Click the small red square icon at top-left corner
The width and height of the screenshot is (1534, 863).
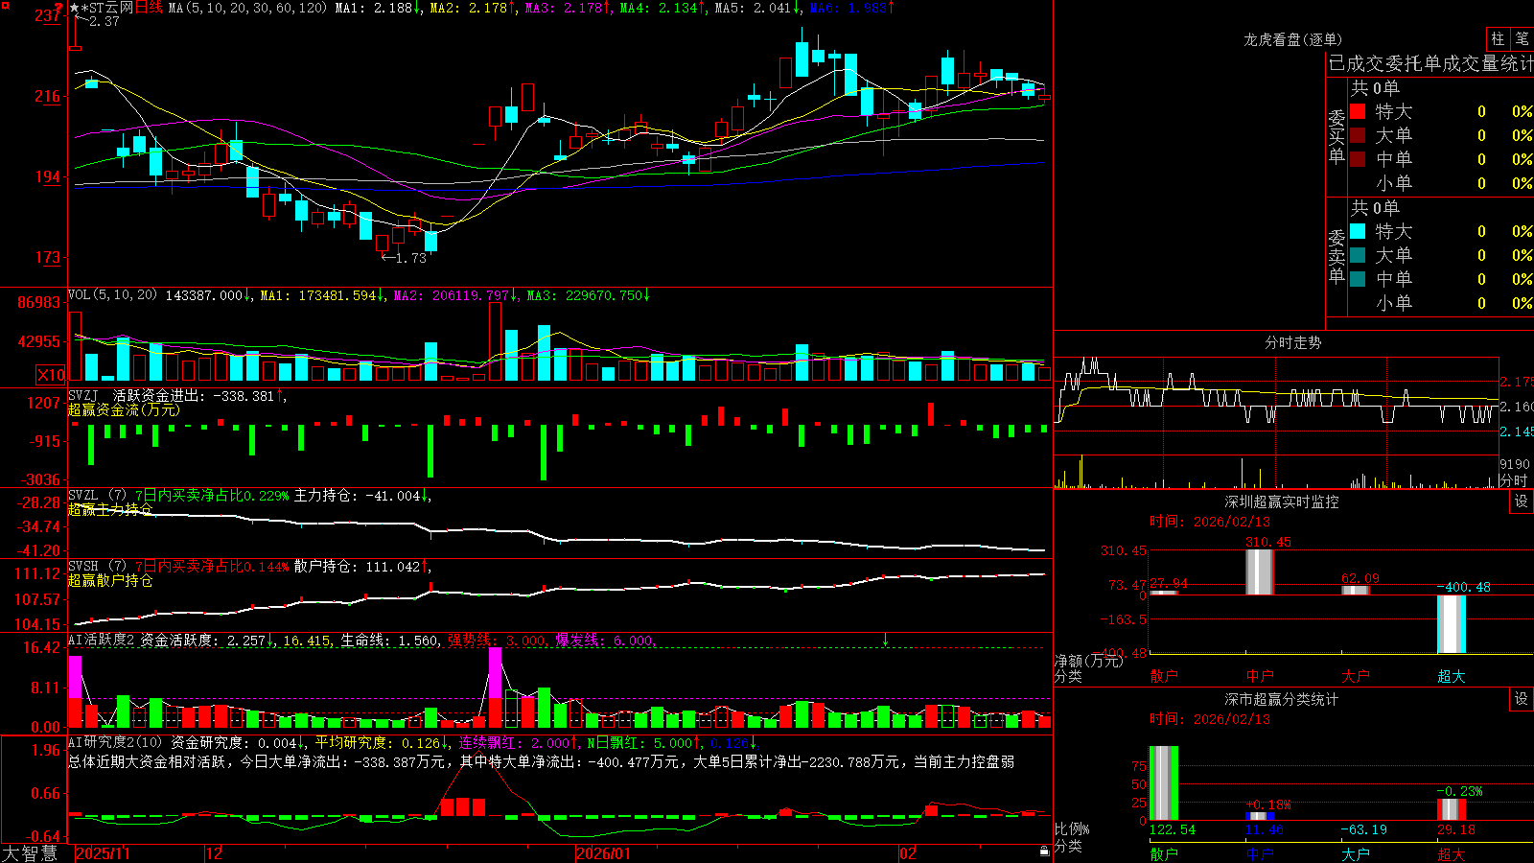pos(4,4)
